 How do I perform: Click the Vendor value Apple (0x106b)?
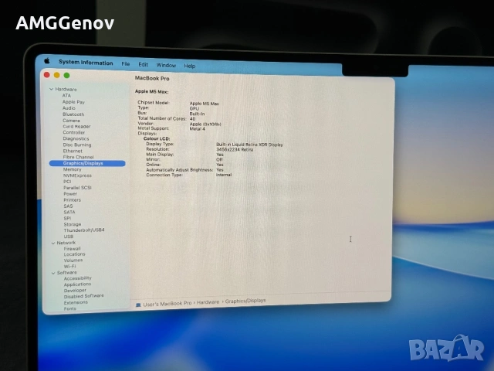[x=205, y=124]
